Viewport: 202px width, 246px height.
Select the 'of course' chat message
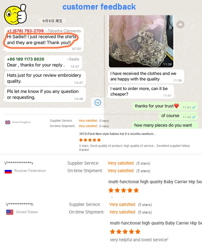tap(178, 116)
